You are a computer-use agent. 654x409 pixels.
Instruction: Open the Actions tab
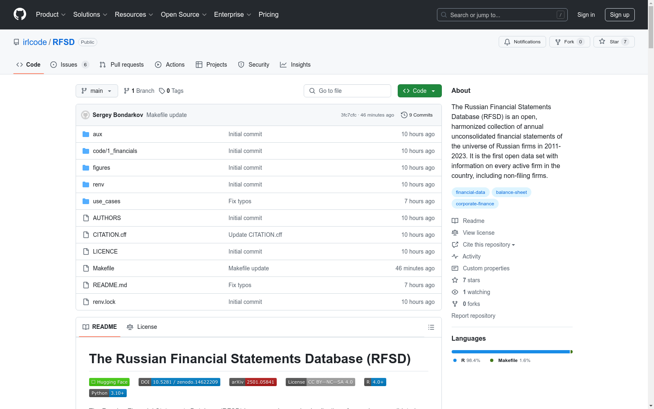click(x=170, y=65)
